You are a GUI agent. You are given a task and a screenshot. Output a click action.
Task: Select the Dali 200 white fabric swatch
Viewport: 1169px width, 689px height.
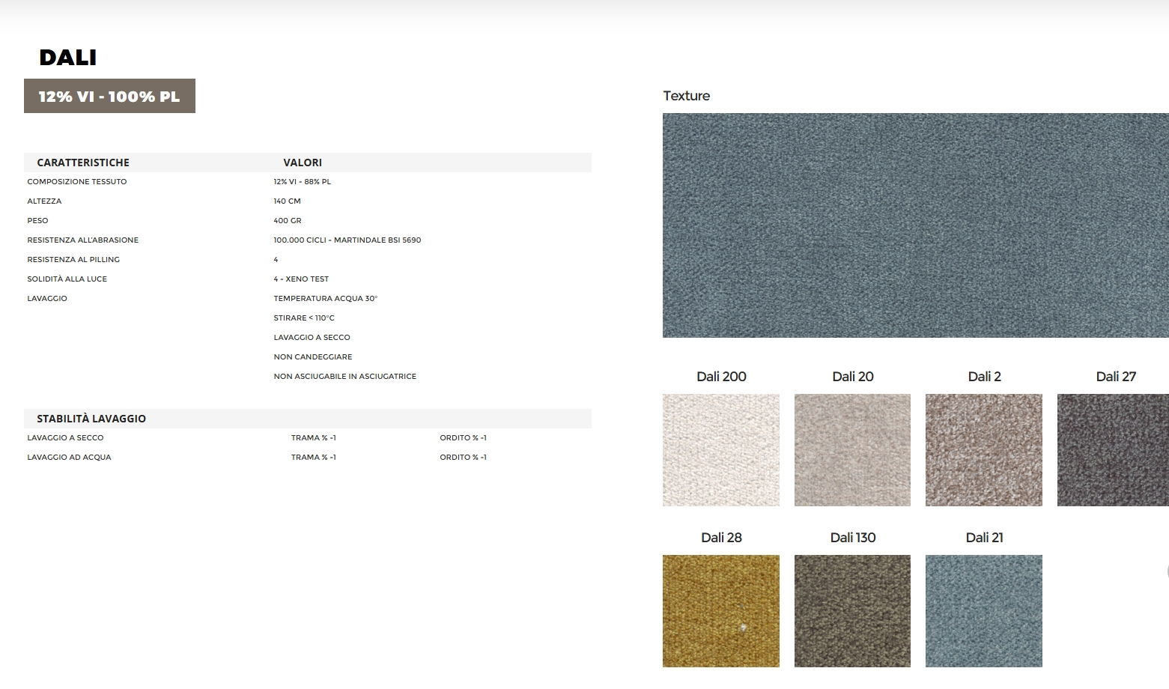tap(720, 450)
